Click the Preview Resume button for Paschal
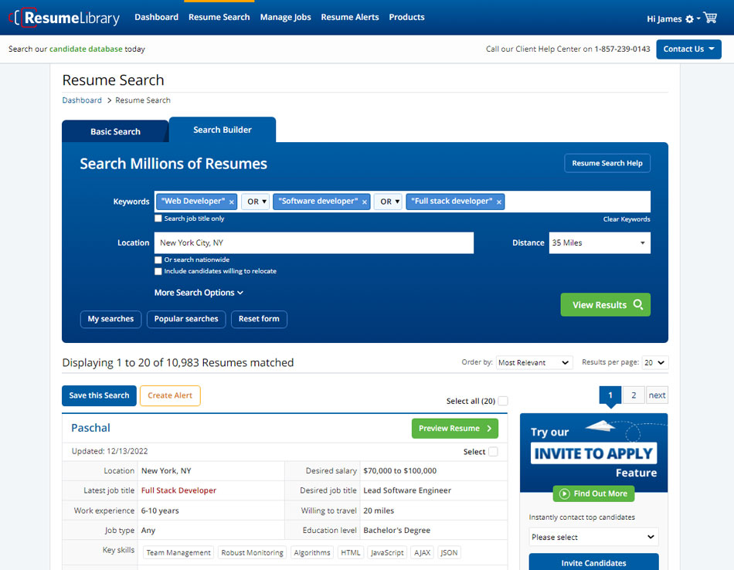734x570 pixels. point(454,429)
